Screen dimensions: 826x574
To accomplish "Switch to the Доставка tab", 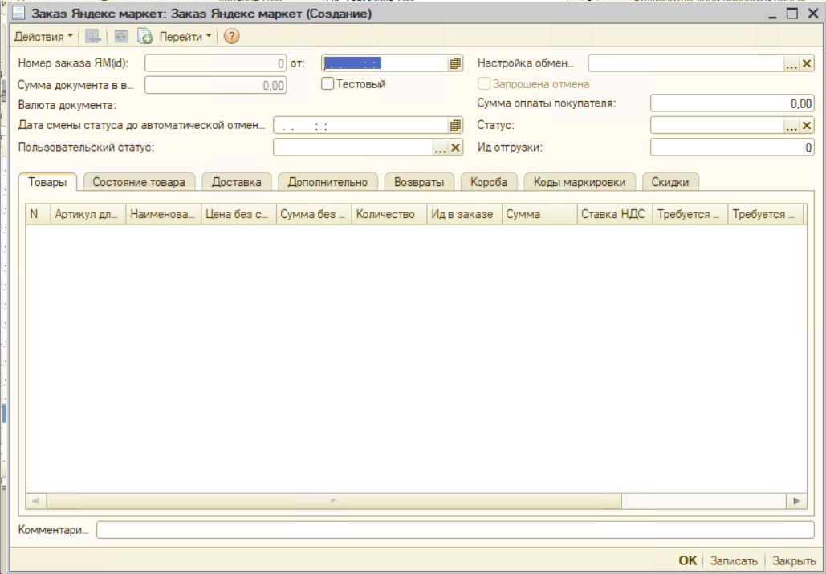I will click(x=237, y=182).
